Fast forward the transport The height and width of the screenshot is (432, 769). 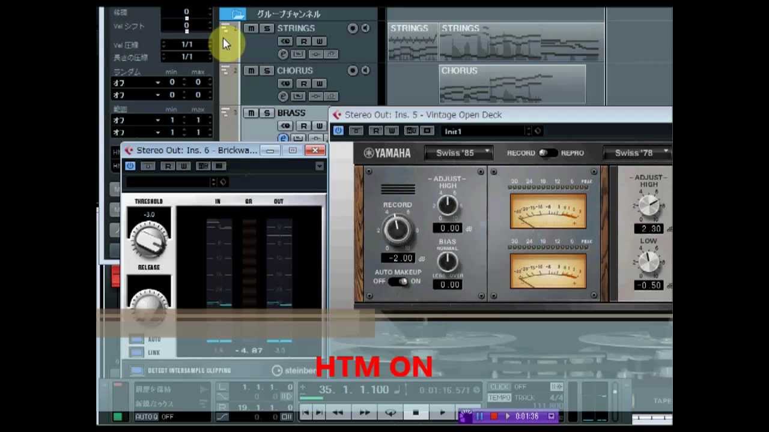[365, 413]
